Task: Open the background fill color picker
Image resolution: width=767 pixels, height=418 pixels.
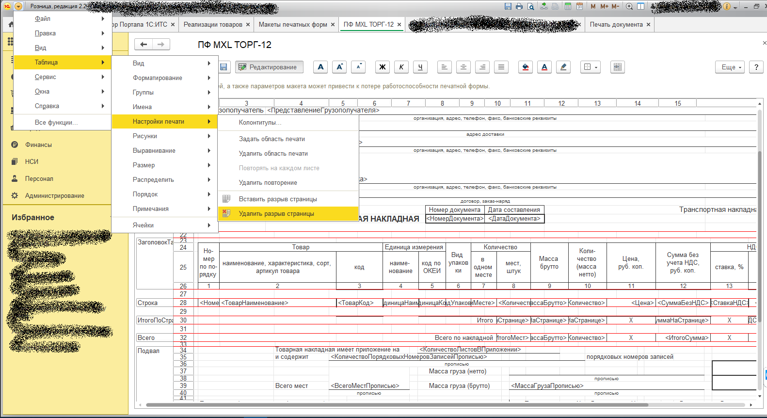Action: pyautogui.click(x=526, y=67)
